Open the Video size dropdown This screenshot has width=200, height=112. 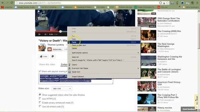pos(62,89)
